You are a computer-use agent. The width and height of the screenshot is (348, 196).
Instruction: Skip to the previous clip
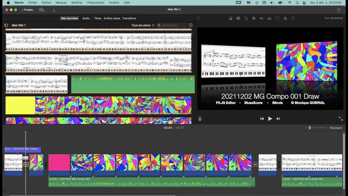point(262,119)
